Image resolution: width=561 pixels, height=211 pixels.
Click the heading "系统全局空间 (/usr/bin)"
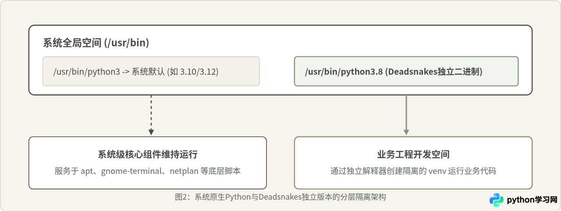[96, 43]
